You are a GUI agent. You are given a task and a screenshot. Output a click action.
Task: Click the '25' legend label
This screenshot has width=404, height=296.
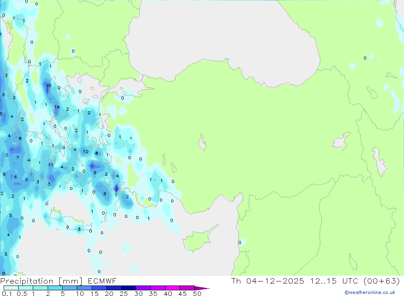124,294
